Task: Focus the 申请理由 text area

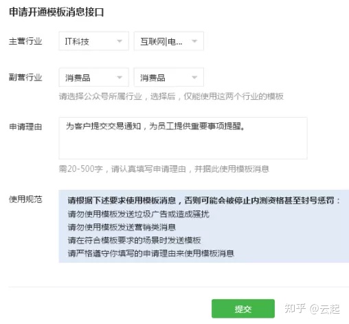Action: (183, 138)
